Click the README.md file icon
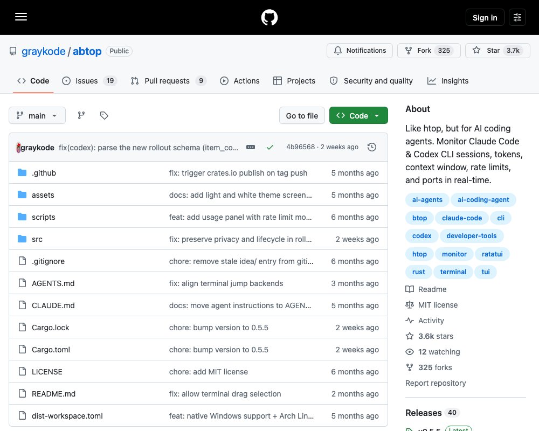Screen dimensions: 539x431 [x=22, y=393]
